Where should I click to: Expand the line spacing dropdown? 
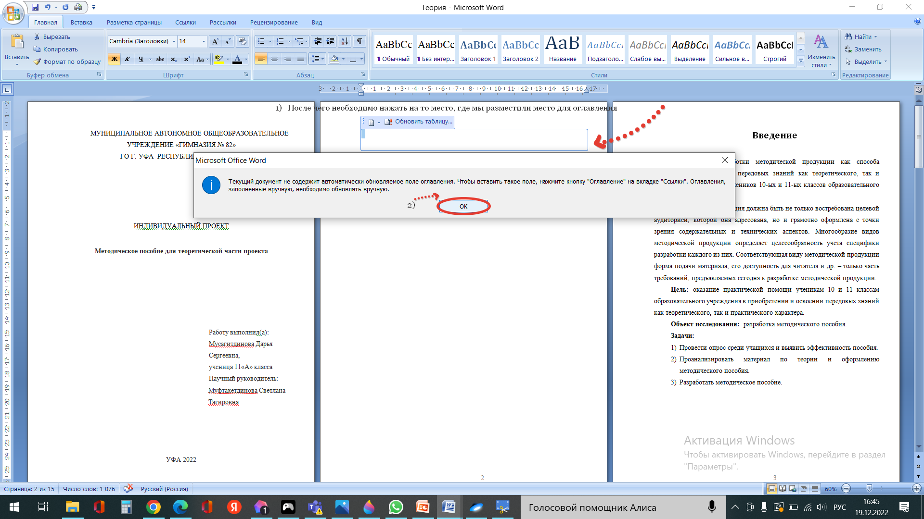[322, 59]
